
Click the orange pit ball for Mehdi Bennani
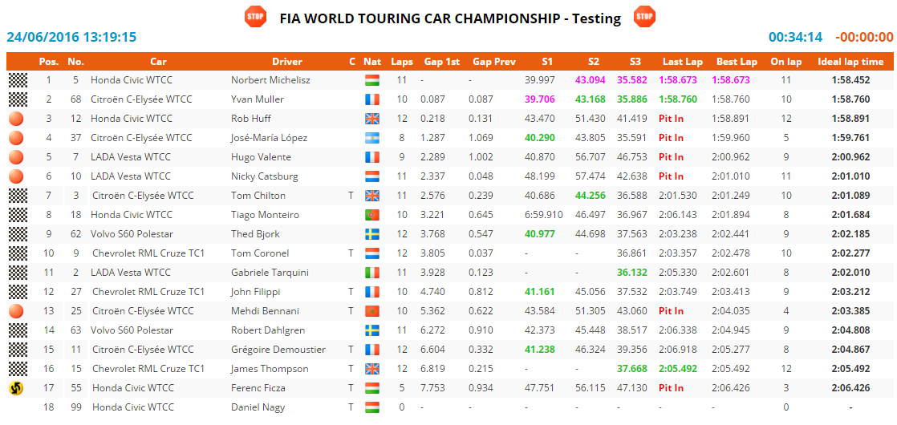point(17,311)
